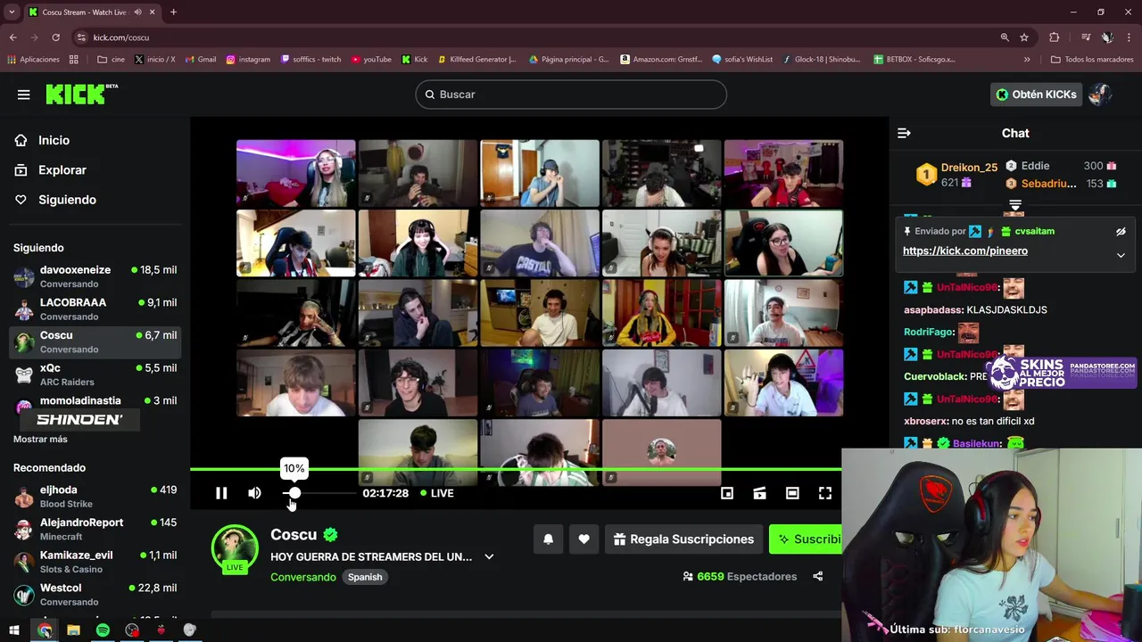Toggle theater mode in the player

pyautogui.click(x=792, y=493)
